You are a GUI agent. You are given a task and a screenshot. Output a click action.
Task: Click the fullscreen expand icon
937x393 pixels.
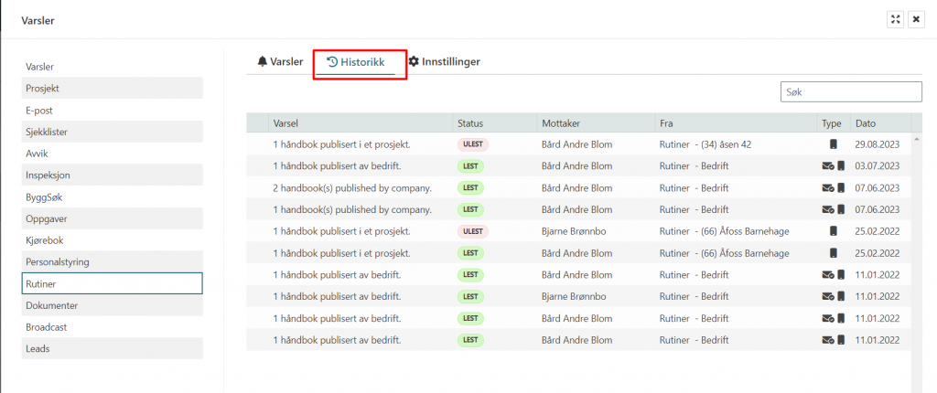[896, 19]
